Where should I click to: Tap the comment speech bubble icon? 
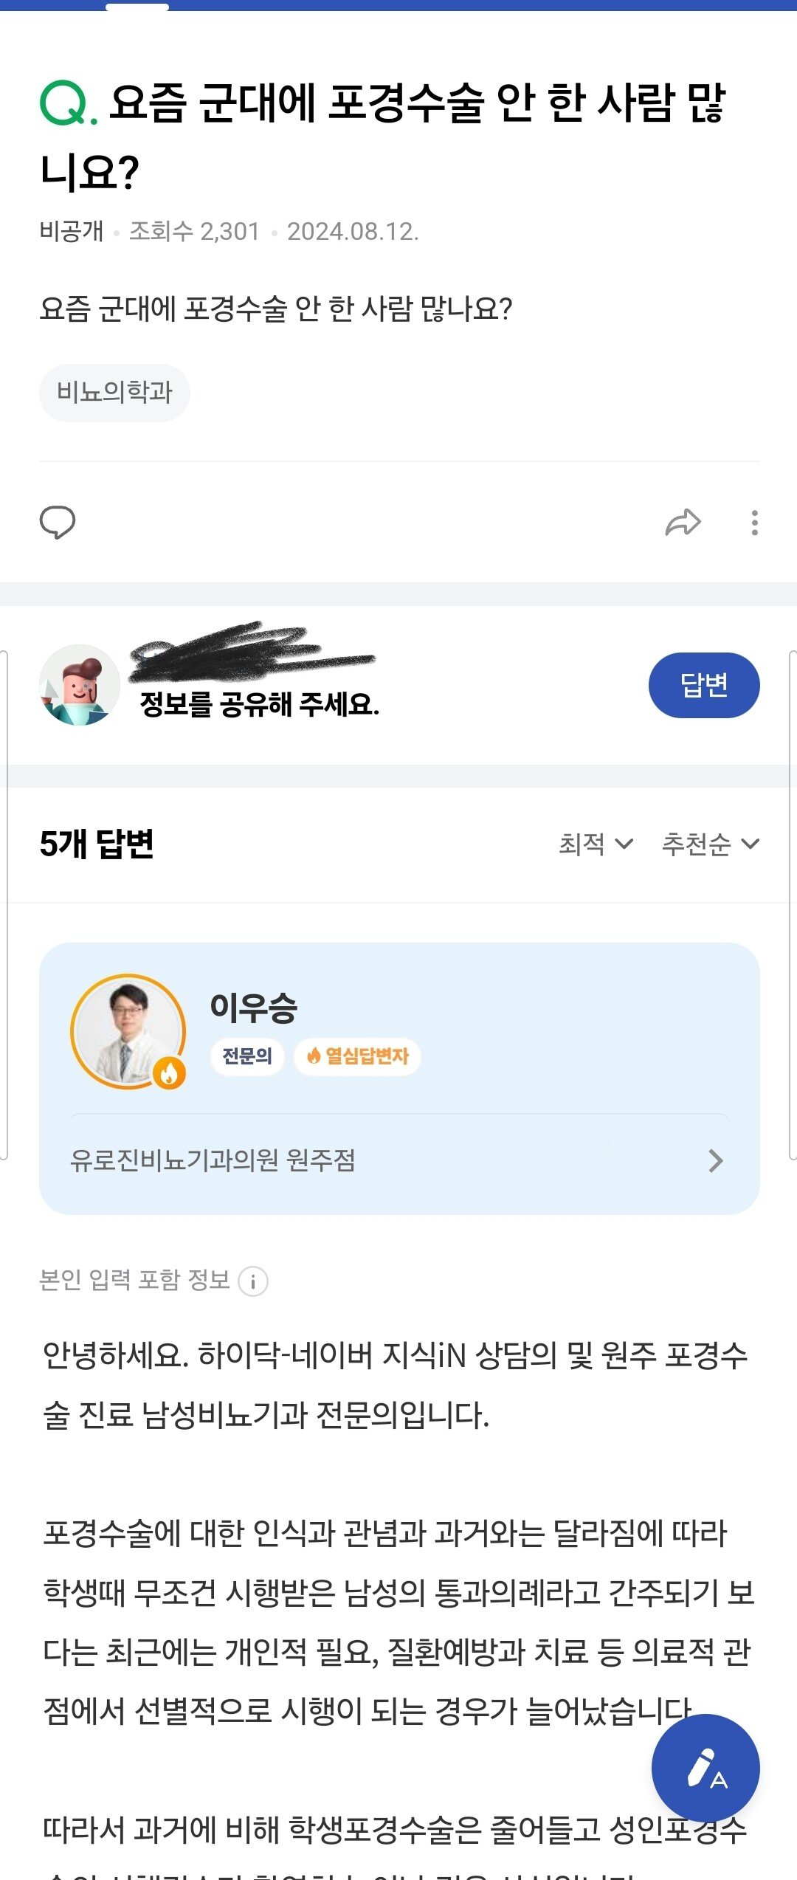coord(57,523)
